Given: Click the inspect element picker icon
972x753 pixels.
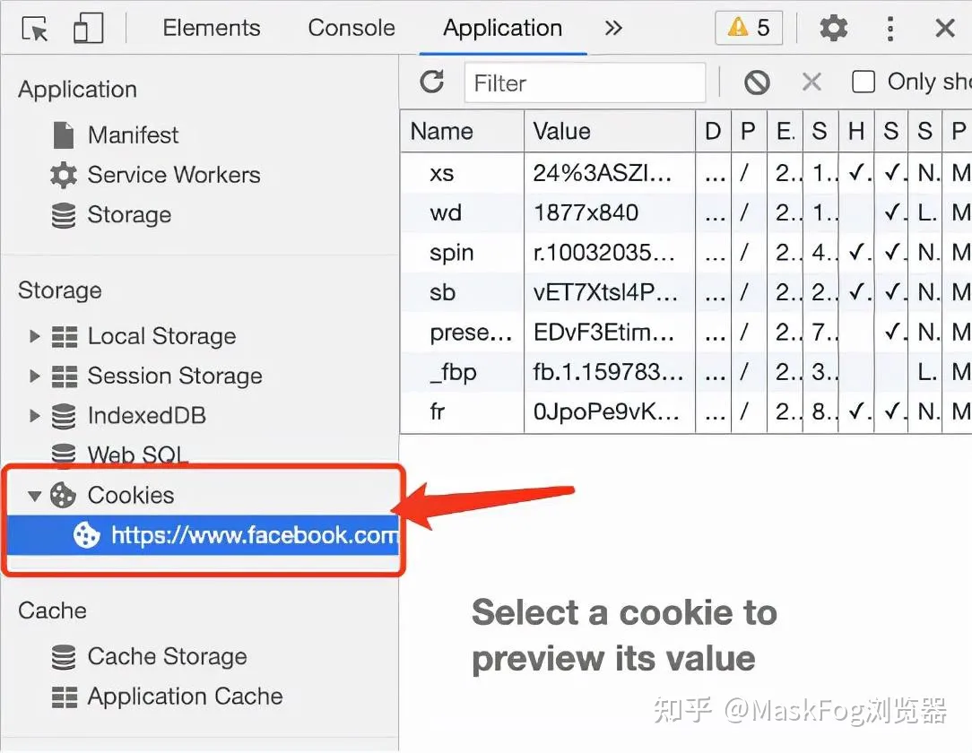Looking at the screenshot, I should coord(34,29).
